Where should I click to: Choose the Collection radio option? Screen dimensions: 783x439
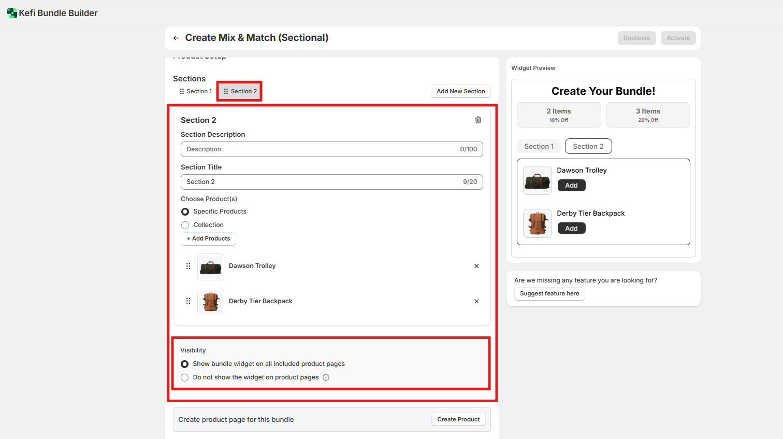(185, 225)
